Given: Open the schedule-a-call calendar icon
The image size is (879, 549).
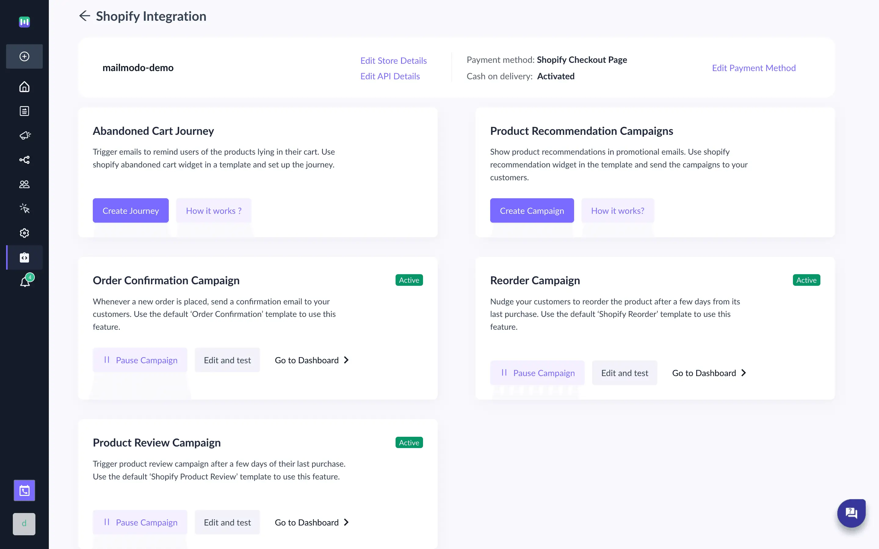Looking at the screenshot, I should [x=24, y=490].
